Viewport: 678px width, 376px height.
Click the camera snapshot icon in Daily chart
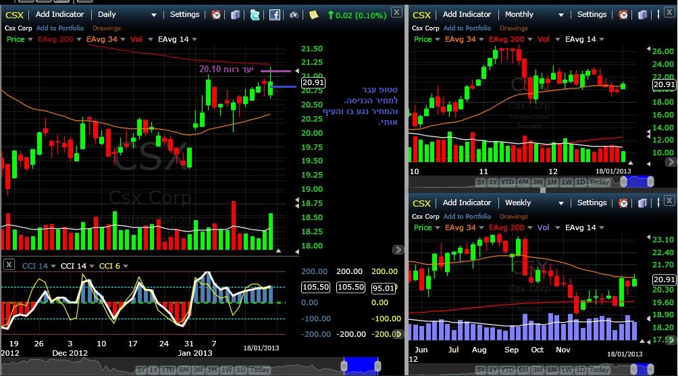pyautogui.click(x=294, y=15)
